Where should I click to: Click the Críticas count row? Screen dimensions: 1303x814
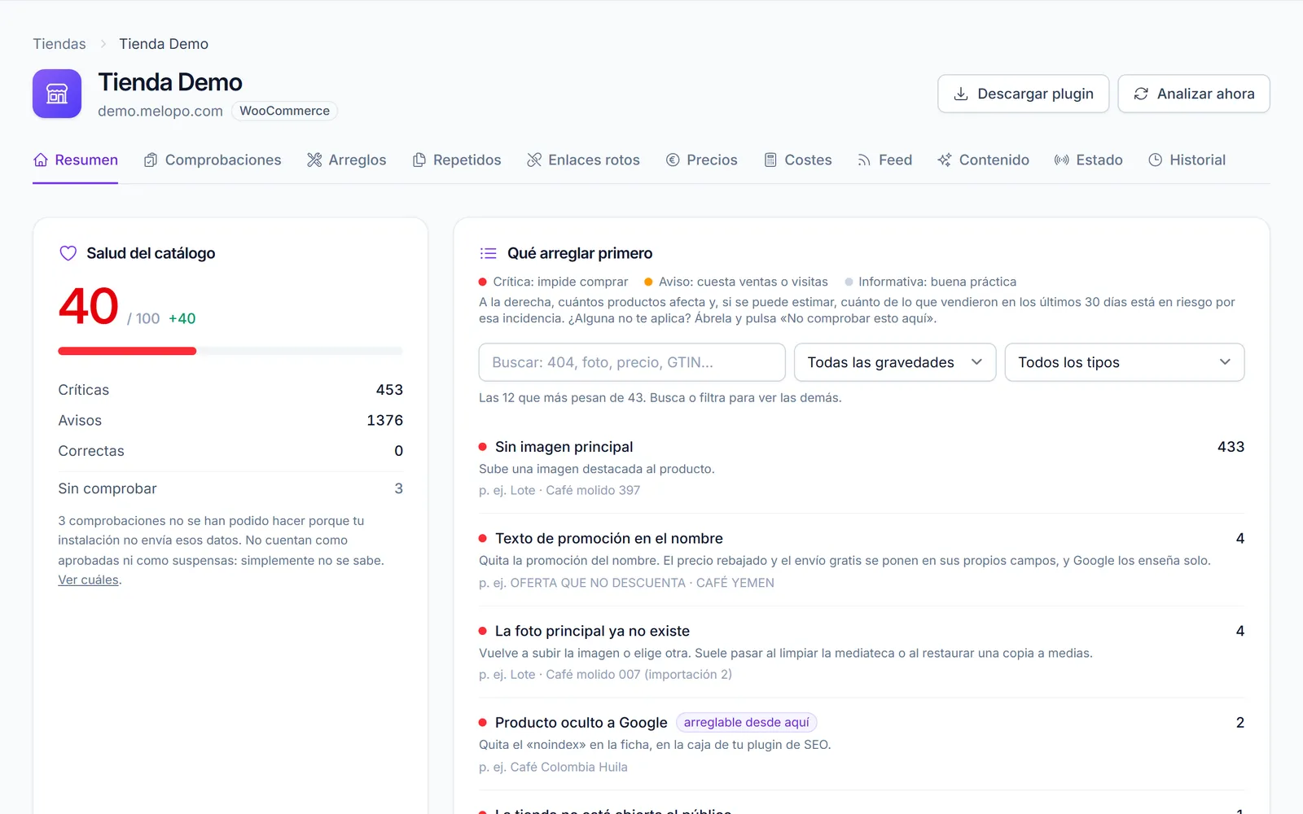pos(230,390)
